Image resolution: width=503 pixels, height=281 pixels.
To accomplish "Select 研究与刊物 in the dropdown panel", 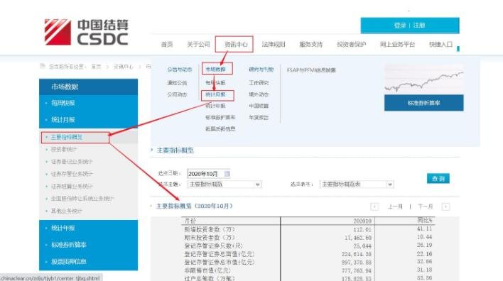I will [x=261, y=70].
